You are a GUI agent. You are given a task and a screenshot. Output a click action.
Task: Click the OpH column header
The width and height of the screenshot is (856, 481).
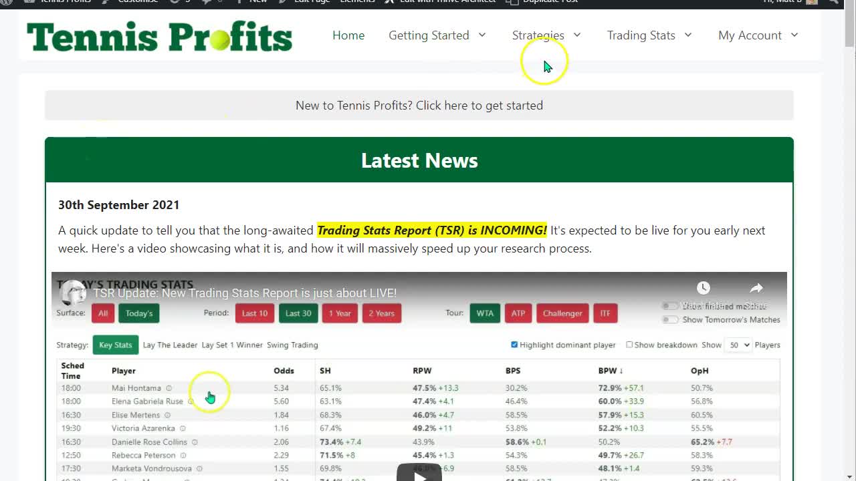[700, 371]
